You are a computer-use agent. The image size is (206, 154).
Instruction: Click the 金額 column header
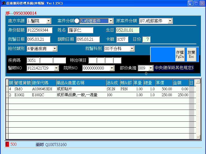coord(181,83)
